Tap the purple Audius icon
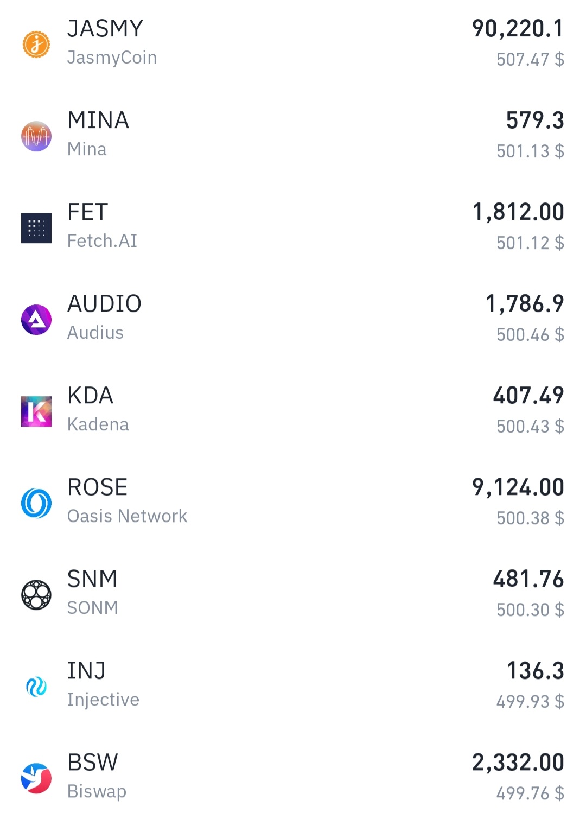Image resolution: width=586 pixels, height=819 pixels. pos(36,320)
